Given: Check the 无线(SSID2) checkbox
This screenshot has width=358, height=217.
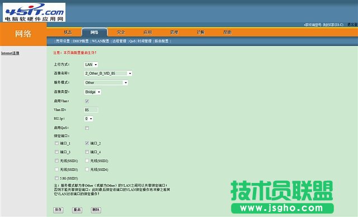Looking at the screenshot, I should (87, 161).
